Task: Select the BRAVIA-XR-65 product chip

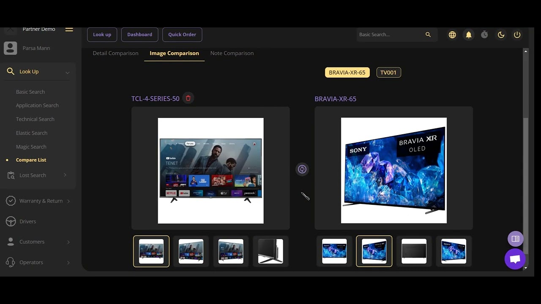Action: pos(347,73)
